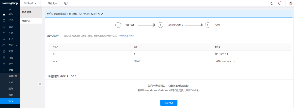Open 税费 settings

pyautogui.click(x=11, y=95)
